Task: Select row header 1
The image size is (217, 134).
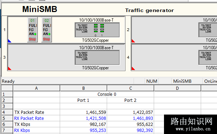Action: pos(7,94)
